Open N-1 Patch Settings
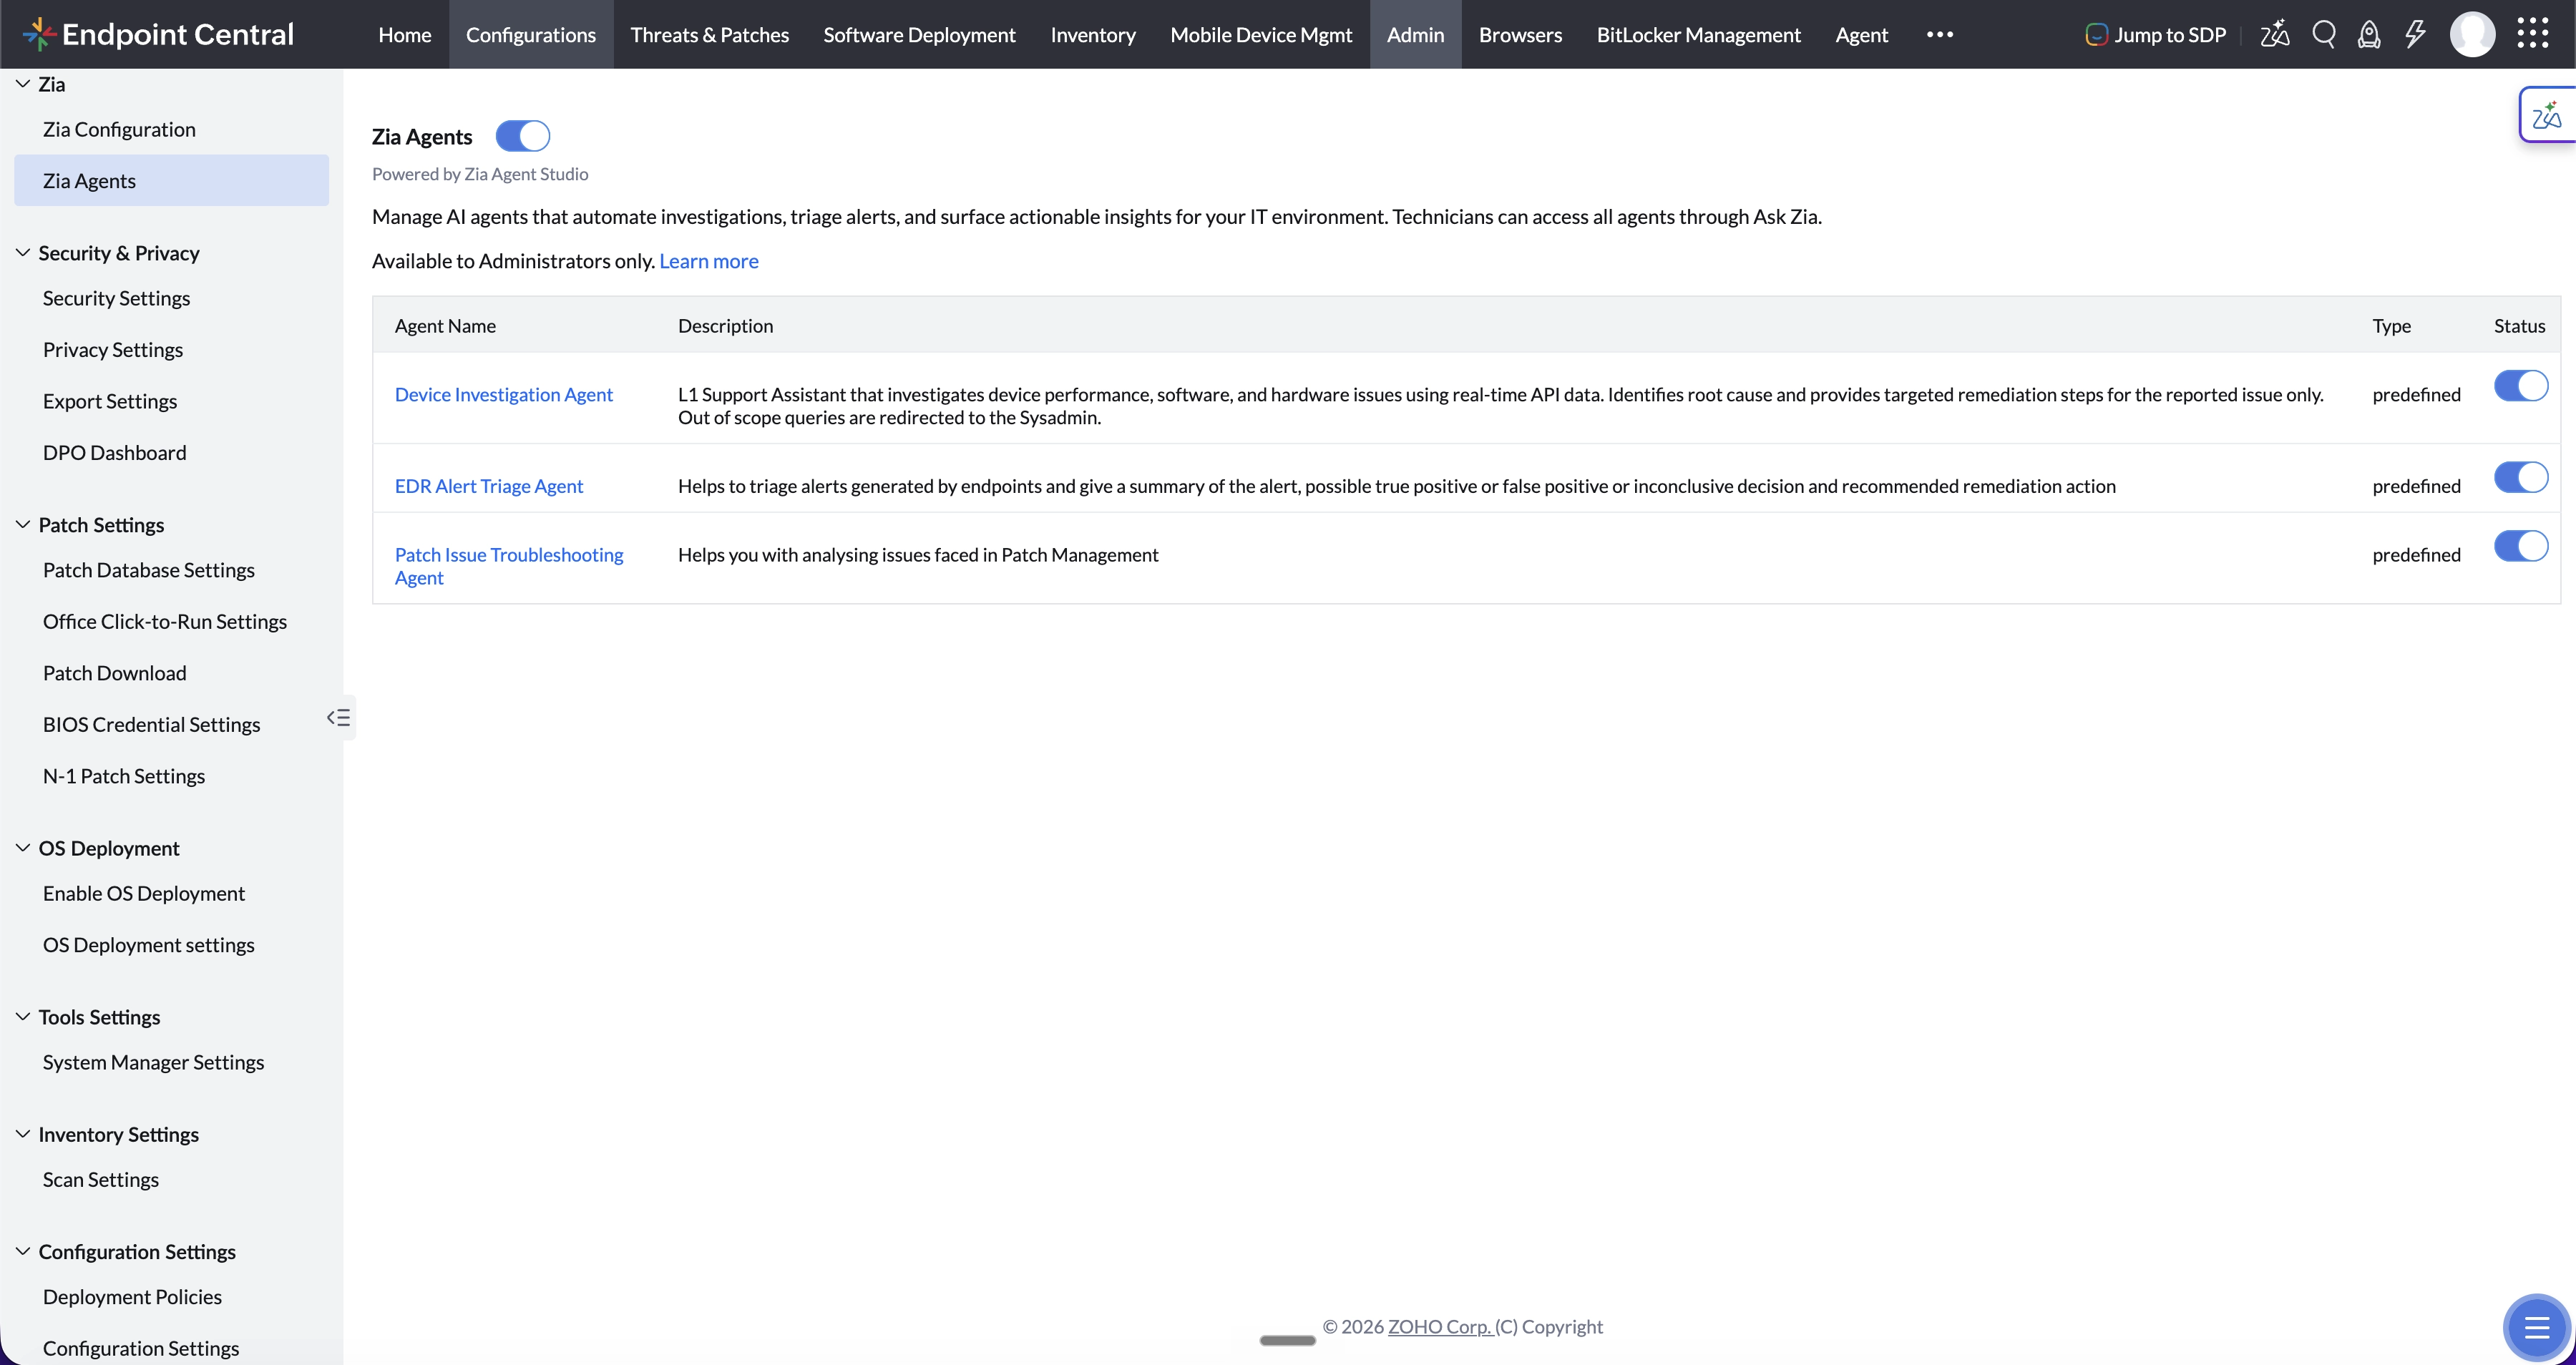This screenshot has width=2576, height=1365. pos(171,776)
